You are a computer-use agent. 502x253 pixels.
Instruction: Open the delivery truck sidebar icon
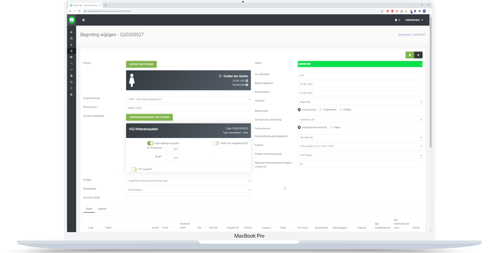click(x=71, y=57)
